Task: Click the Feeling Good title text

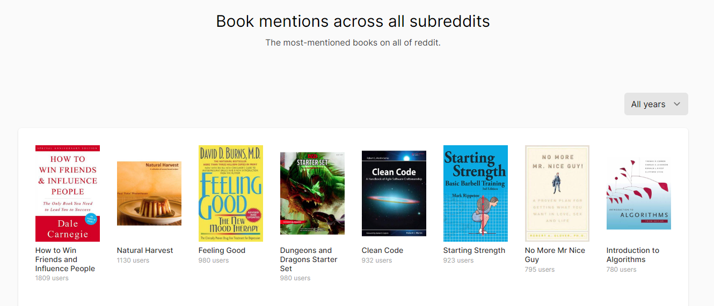Action: tap(222, 250)
